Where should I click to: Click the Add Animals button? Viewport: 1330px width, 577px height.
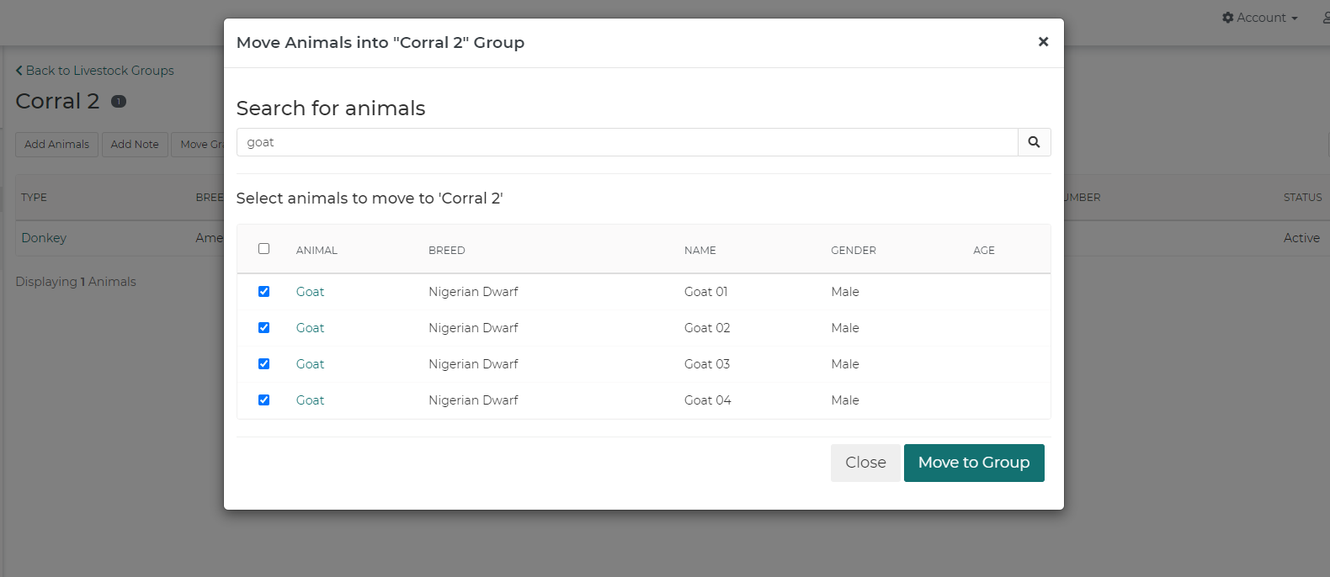tap(57, 145)
